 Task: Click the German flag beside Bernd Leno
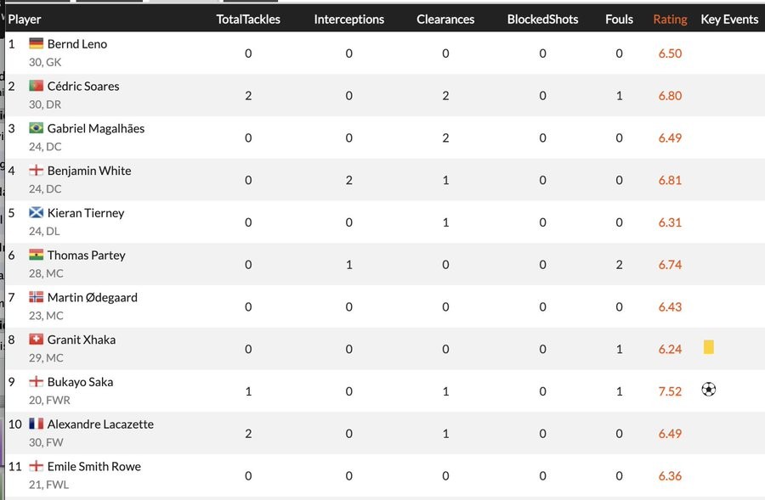tap(36, 43)
